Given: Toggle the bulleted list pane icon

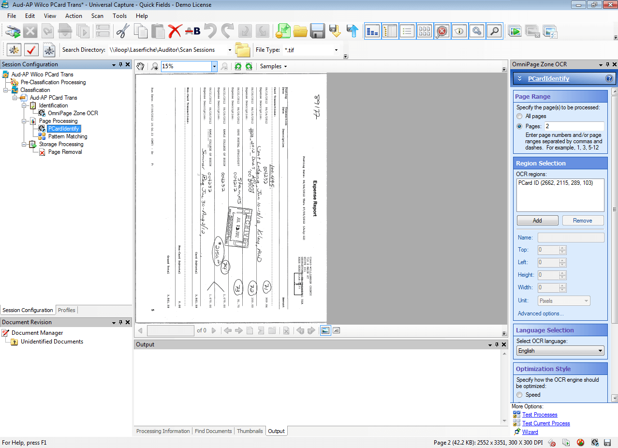Looking at the screenshot, I should point(407,31).
